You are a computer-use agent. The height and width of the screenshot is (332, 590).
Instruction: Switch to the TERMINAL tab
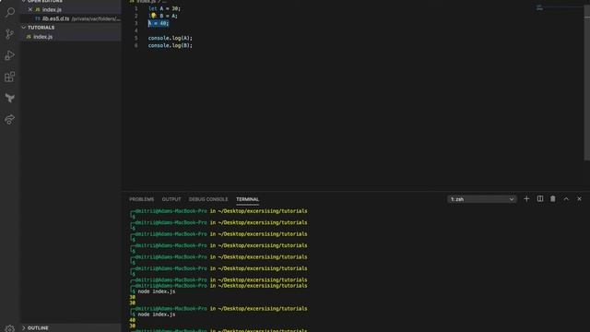click(247, 199)
